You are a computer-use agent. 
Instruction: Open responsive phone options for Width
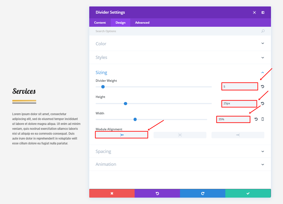tap(262, 119)
